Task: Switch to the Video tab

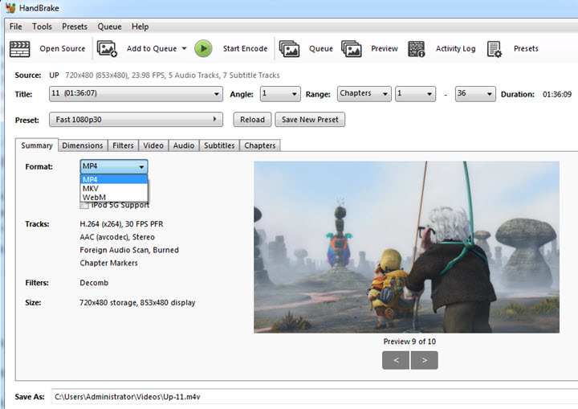Action: click(x=153, y=145)
